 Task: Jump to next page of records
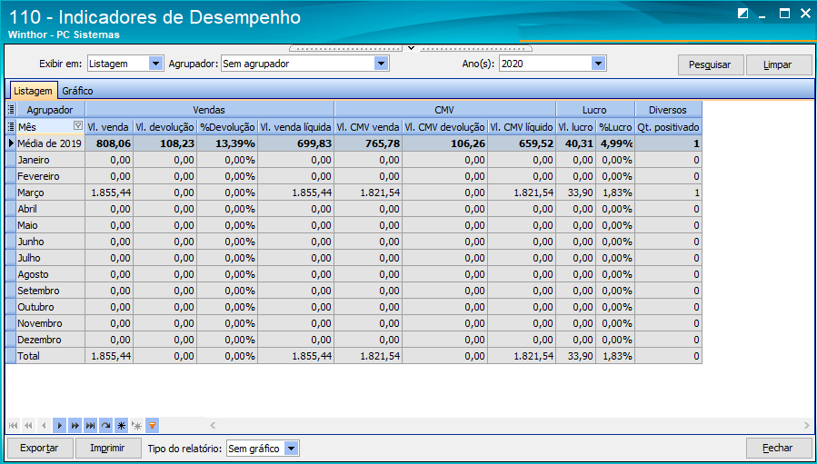pyautogui.click(x=75, y=426)
